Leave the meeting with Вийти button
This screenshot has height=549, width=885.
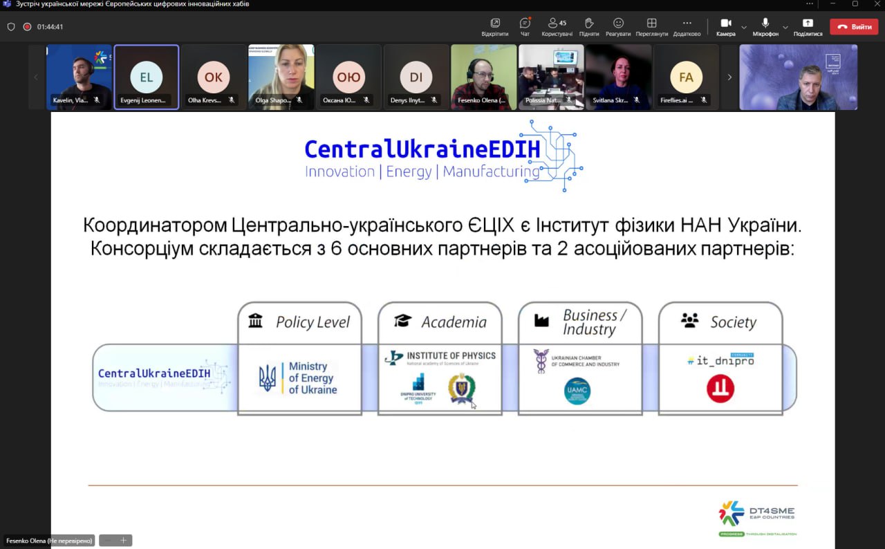(854, 26)
